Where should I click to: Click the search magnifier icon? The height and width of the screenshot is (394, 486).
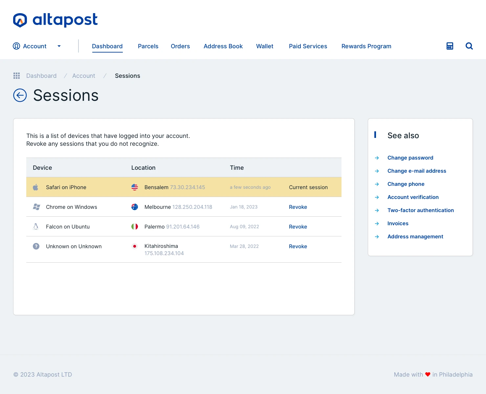[x=469, y=46]
